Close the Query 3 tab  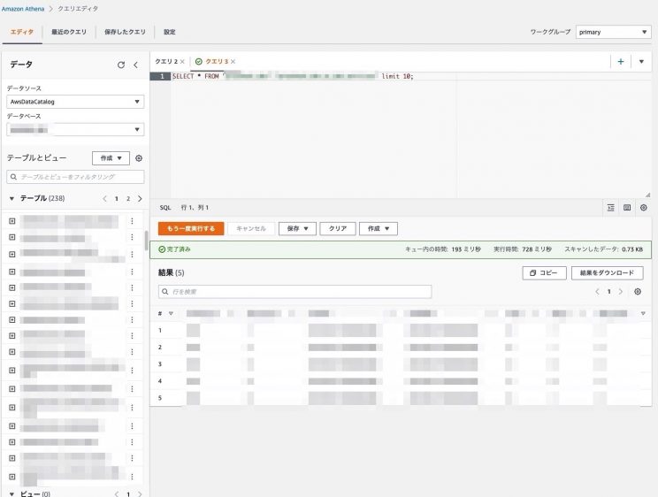(x=233, y=62)
